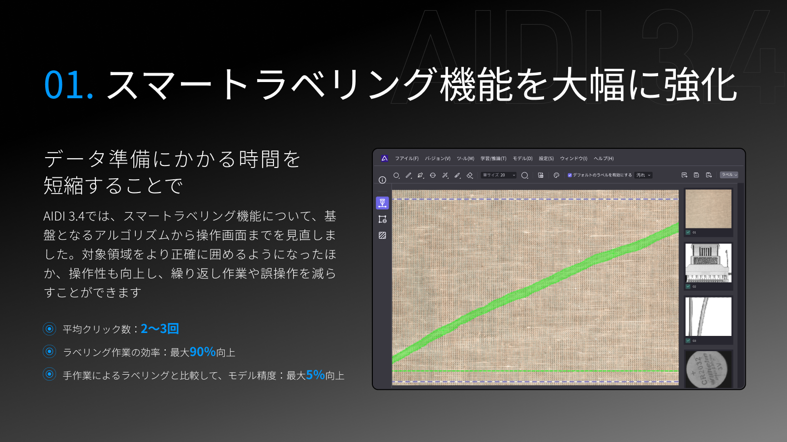This screenshot has width=787, height=442.
Task: Open the ラベル dropdown at top right
Action: 729,175
